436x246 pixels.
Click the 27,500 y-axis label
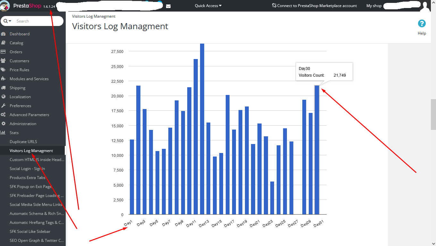[117, 51]
